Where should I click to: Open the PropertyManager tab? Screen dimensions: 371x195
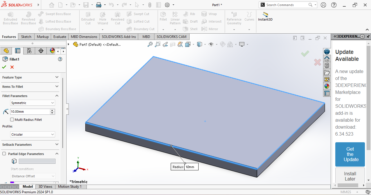(18, 51)
